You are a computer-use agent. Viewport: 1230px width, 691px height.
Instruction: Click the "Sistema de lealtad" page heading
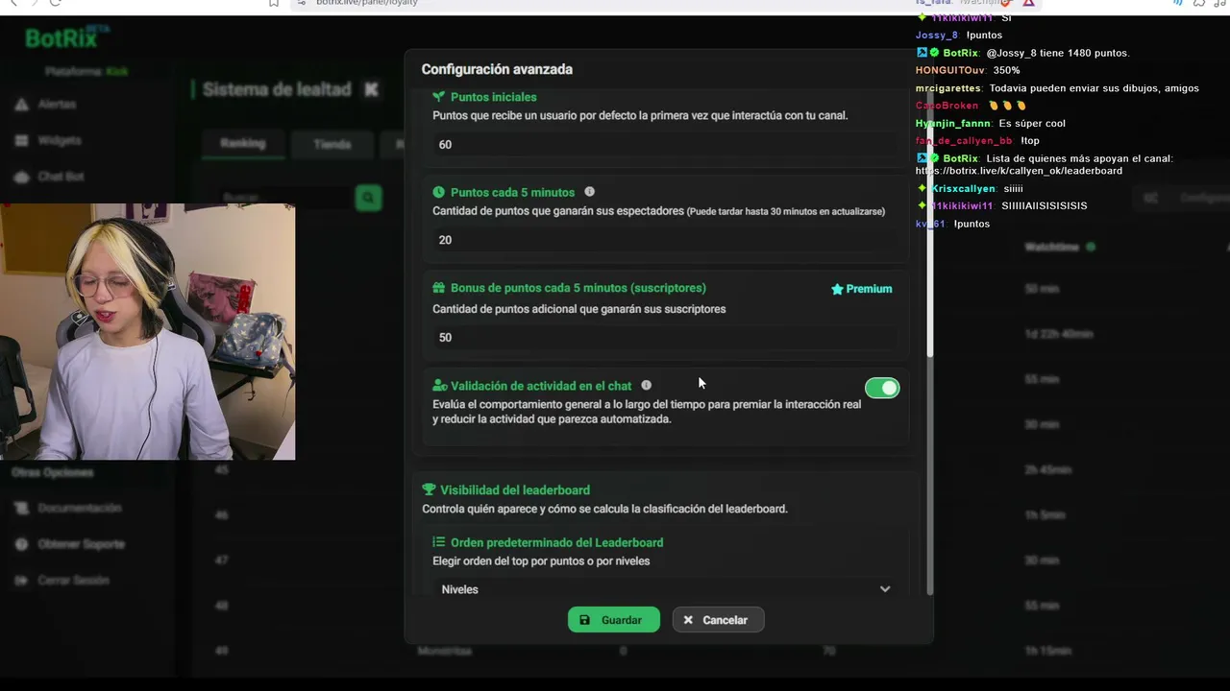277,89
